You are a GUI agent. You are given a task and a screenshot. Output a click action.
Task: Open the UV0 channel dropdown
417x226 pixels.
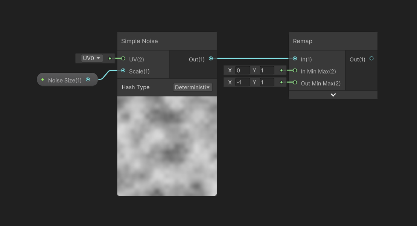[91, 58]
